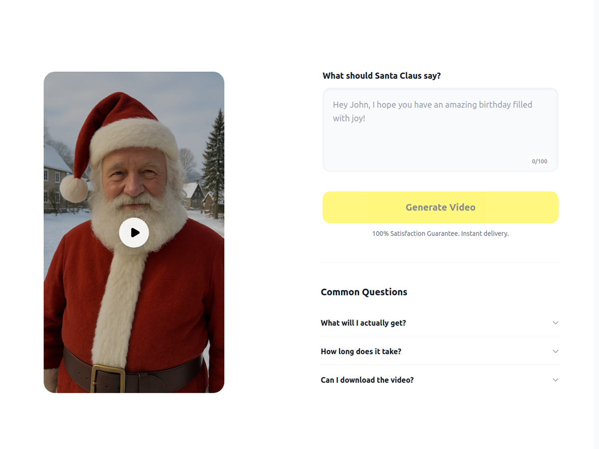The height and width of the screenshot is (449, 599).
Task: Focus the Santa message text box
Action: click(440, 130)
